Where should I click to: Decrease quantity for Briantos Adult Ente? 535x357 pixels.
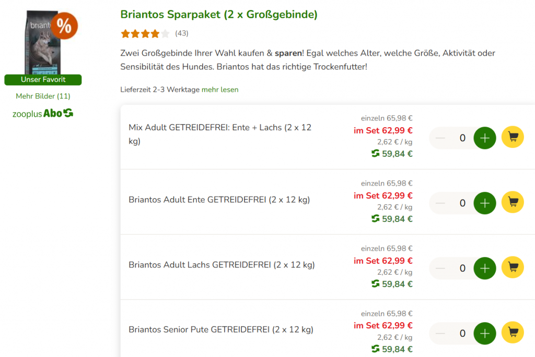tap(440, 203)
